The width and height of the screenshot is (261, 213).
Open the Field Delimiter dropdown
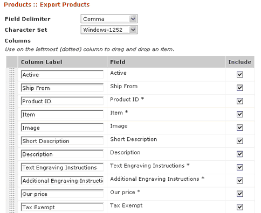109,19
